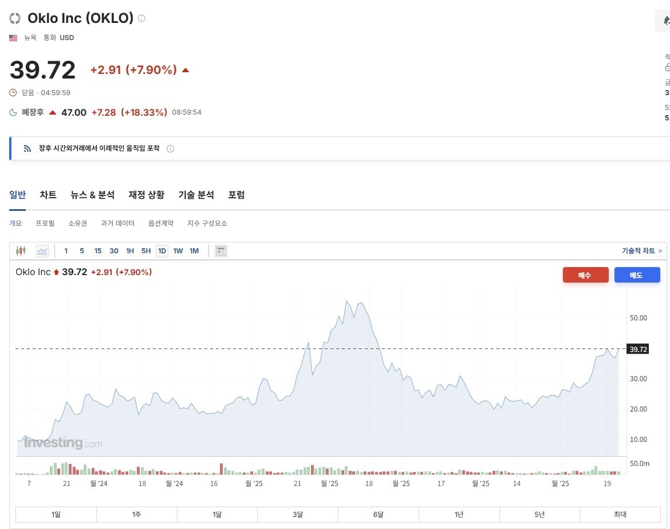Click the main price 39.72 heading
This screenshot has height=529, width=670.
coord(43,70)
